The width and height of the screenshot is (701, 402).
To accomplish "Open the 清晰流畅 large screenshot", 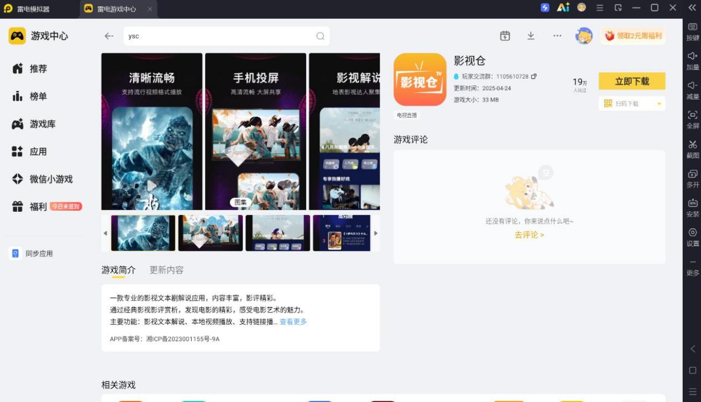I will (151, 132).
